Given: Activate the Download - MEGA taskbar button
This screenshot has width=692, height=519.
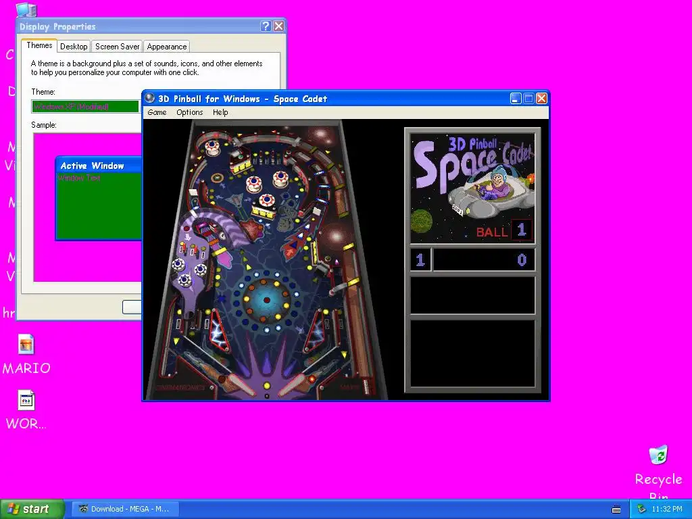Looking at the screenshot, I should (125, 509).
